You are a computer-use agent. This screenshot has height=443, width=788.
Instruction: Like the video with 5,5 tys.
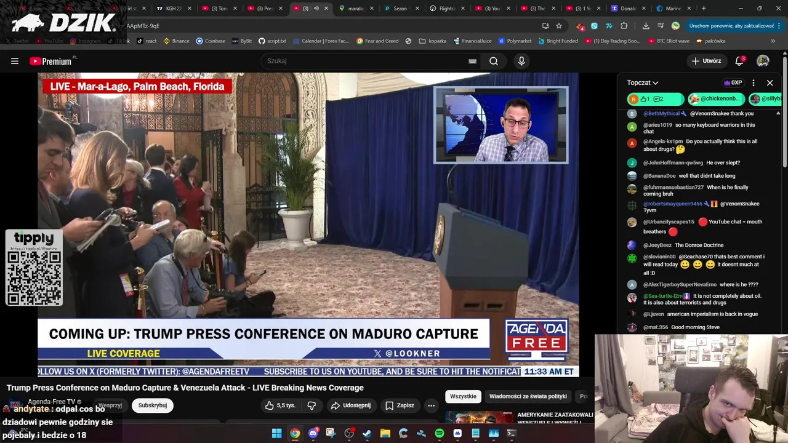pos(280,405)
